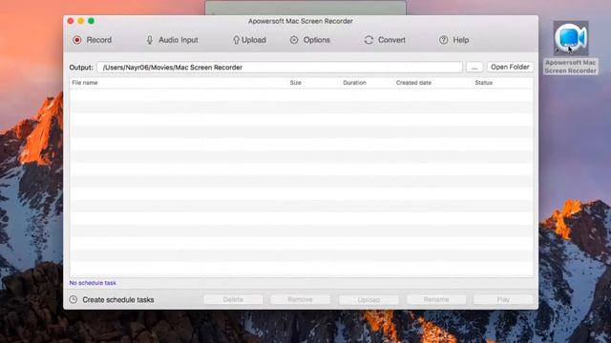Sort by File name column header
Viewport: 611px width, 343px height.
85,83
